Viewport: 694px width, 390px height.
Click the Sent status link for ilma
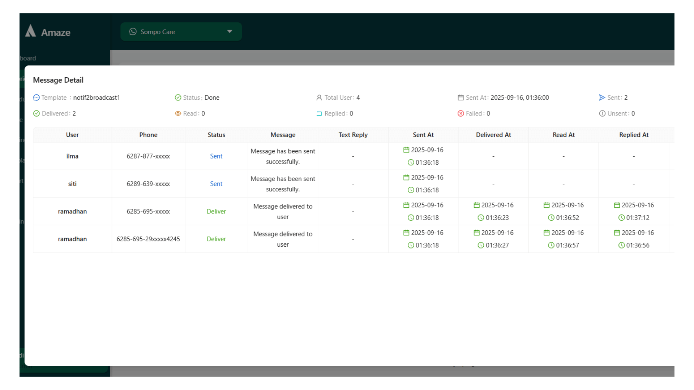(x=216, y=156)
